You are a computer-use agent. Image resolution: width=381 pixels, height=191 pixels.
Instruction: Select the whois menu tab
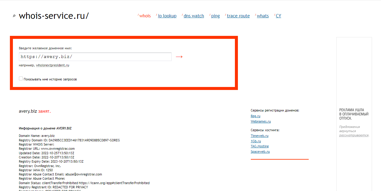[145, 16]
